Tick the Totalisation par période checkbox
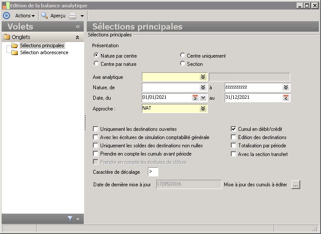The image size is (321, 234). [x=234, y=146]
